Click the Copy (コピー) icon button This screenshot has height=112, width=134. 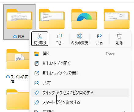point(60,39)
